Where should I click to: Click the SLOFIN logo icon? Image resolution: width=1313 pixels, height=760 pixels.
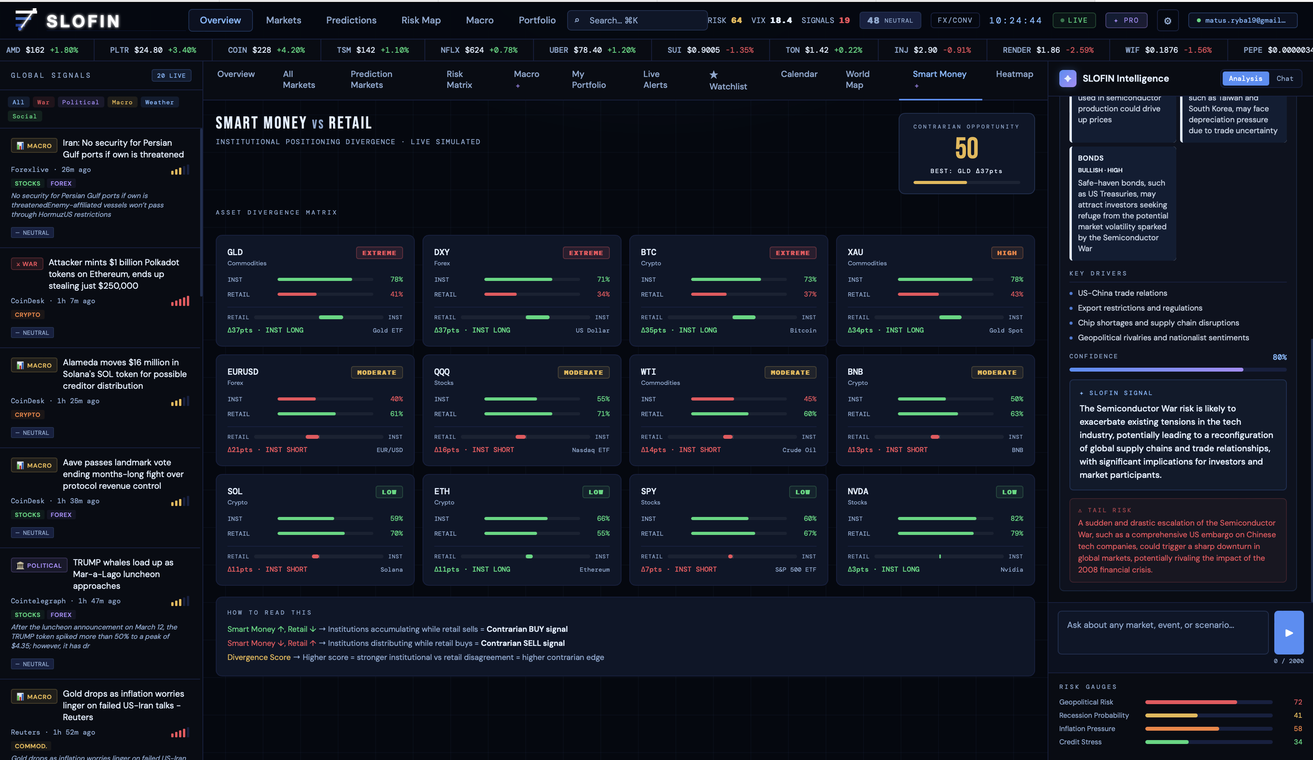pyautogui.click(x=25, y=20)
